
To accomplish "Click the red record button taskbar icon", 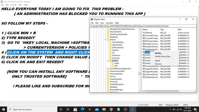I will [126, 109].
